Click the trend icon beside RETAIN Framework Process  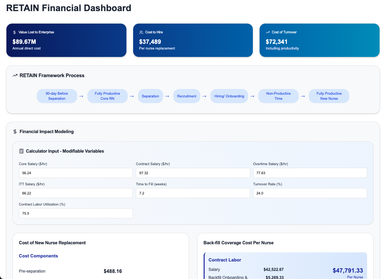point(15,75)
